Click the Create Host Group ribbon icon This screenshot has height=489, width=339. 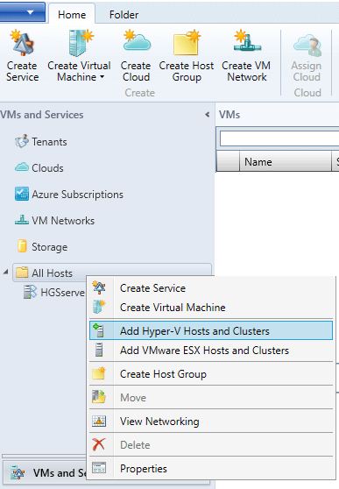pos(187,42)
